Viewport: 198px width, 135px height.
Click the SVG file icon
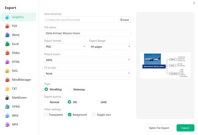coord(7,71)
